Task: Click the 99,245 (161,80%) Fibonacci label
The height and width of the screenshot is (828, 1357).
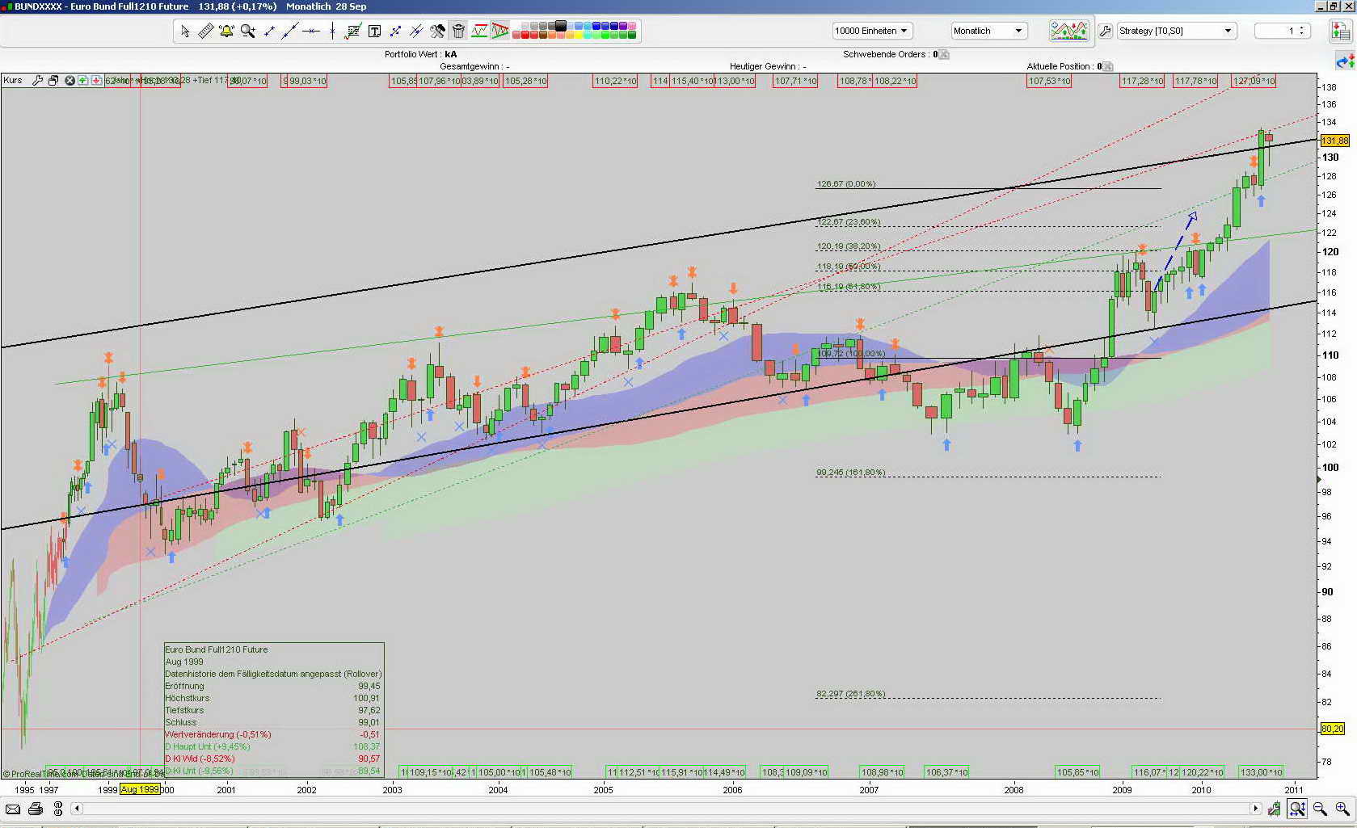Action: [x=851, y=473]
